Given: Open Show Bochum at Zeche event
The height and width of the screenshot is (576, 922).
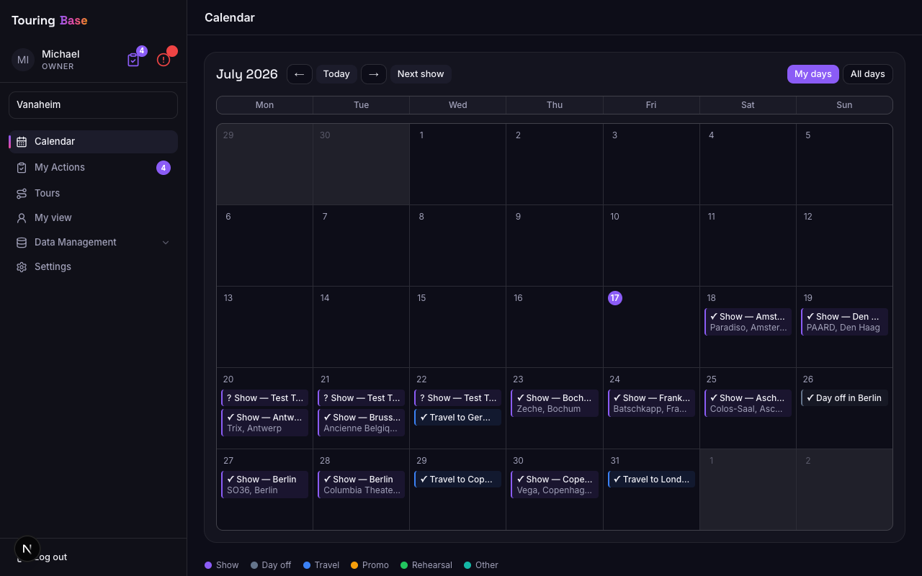Looking at the screenshot, I should (555, 403).
